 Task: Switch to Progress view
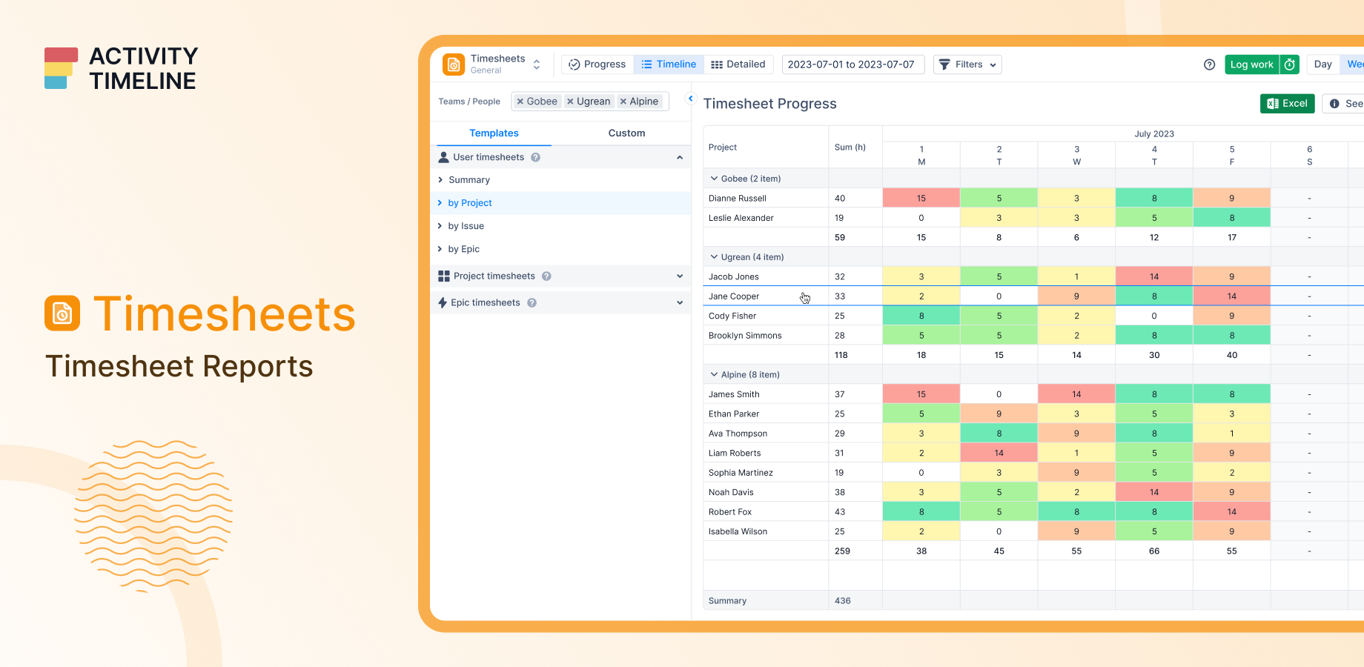coord(597,64)
